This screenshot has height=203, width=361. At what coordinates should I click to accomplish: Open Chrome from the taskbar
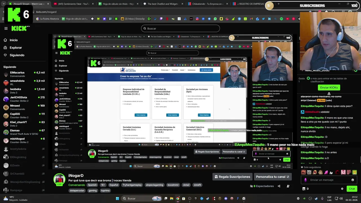point(178,198)
